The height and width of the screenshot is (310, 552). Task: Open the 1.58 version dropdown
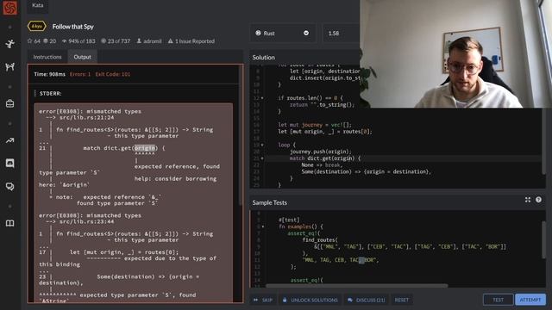pyautogui.click(x=342, y=33)
